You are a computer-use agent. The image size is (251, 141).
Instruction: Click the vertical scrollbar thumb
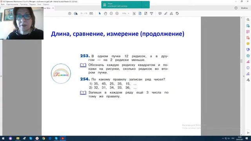[242, 61]
